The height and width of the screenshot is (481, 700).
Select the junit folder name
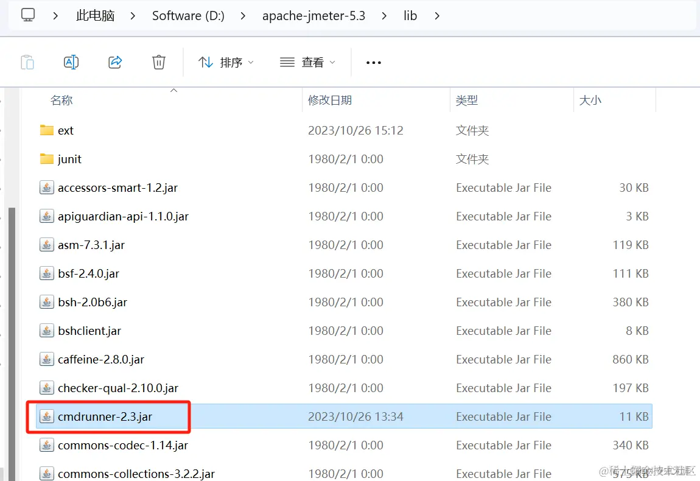(69, 159)
